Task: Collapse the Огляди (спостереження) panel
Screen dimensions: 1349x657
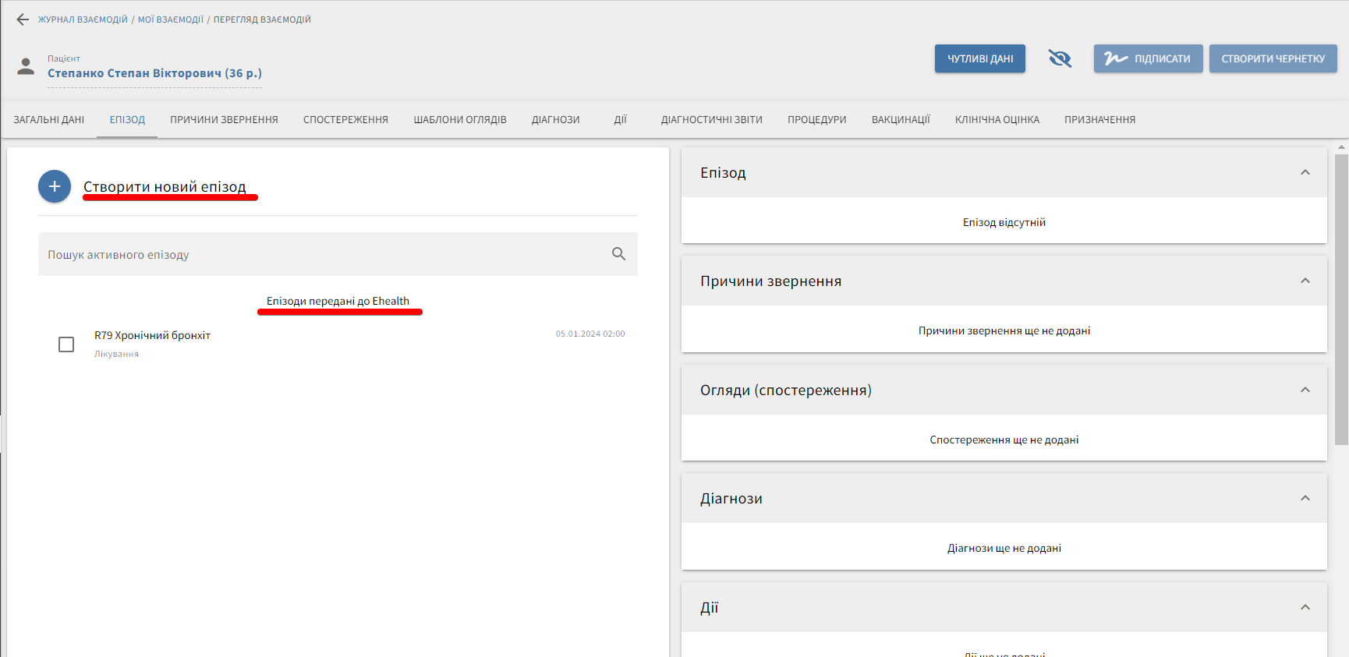Action: 1305,390
